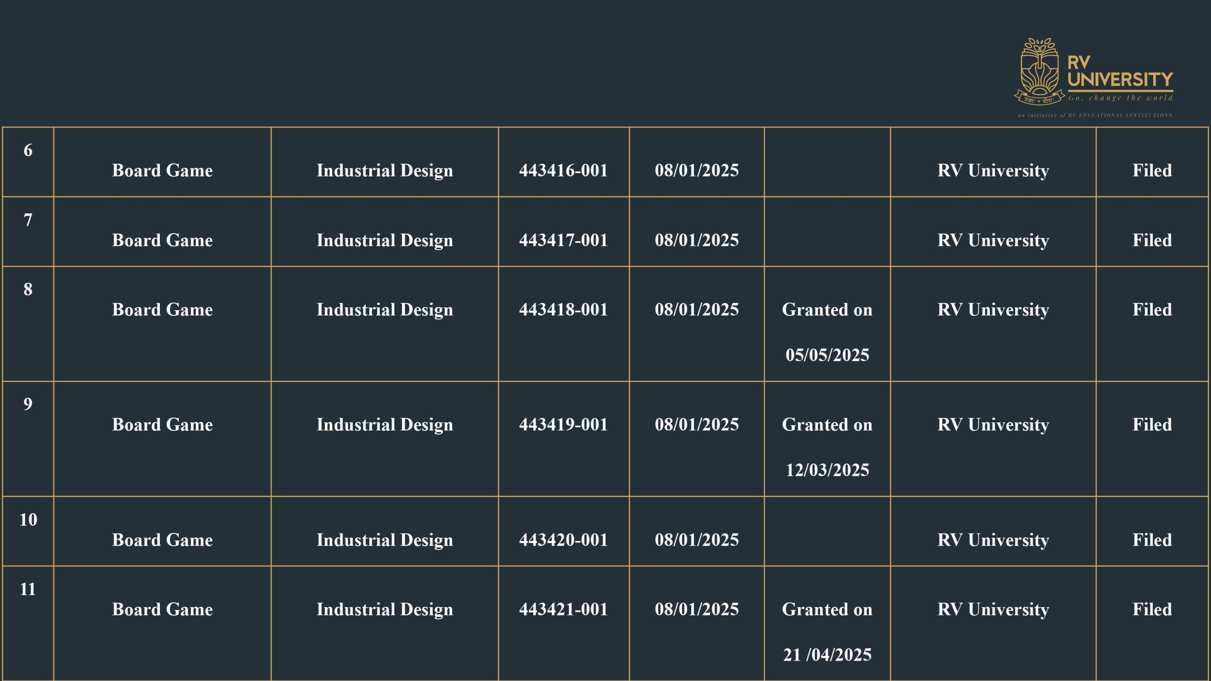Click 'RV University' applicant in row 6
1211x681 pixels.
click(x=993, y=171)
